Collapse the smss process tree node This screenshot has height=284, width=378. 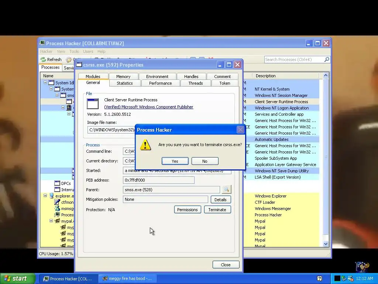57,95
